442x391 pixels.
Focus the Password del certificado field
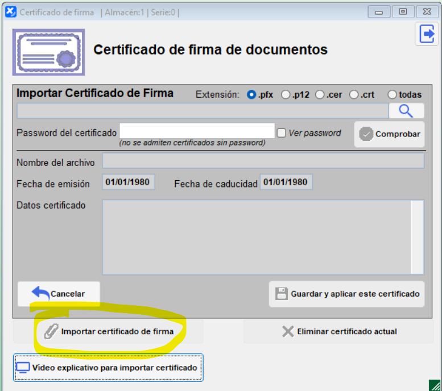tap(197, 131)
